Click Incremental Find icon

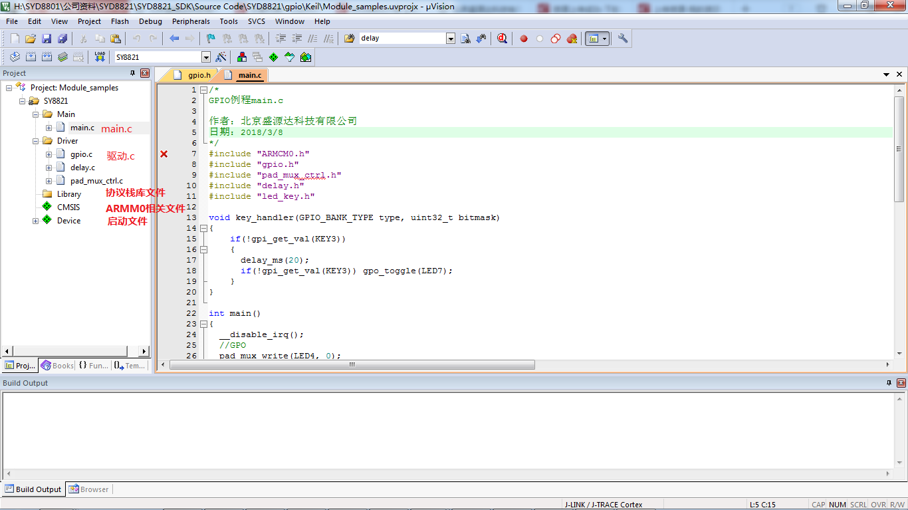481,39
